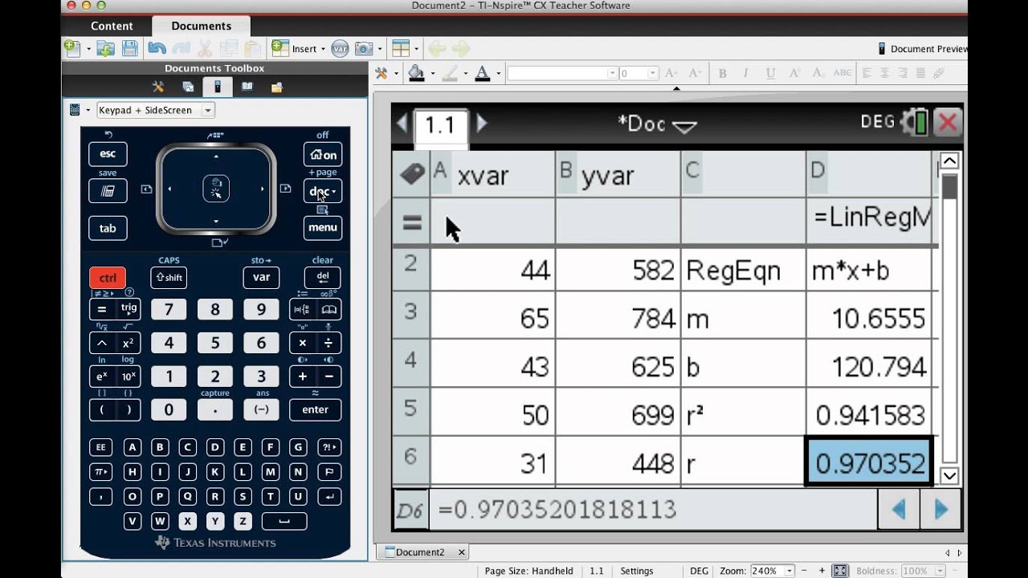Toggle underline text formatting
Viewport: 1028px width, 578px height.
point(771,73)
